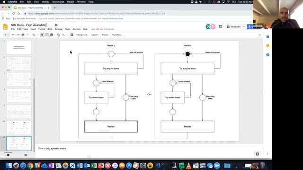Image resolution: width=303 pixels, height=170 pixels.
Task: Open the Layout dropdown
Action: point(95,35)
